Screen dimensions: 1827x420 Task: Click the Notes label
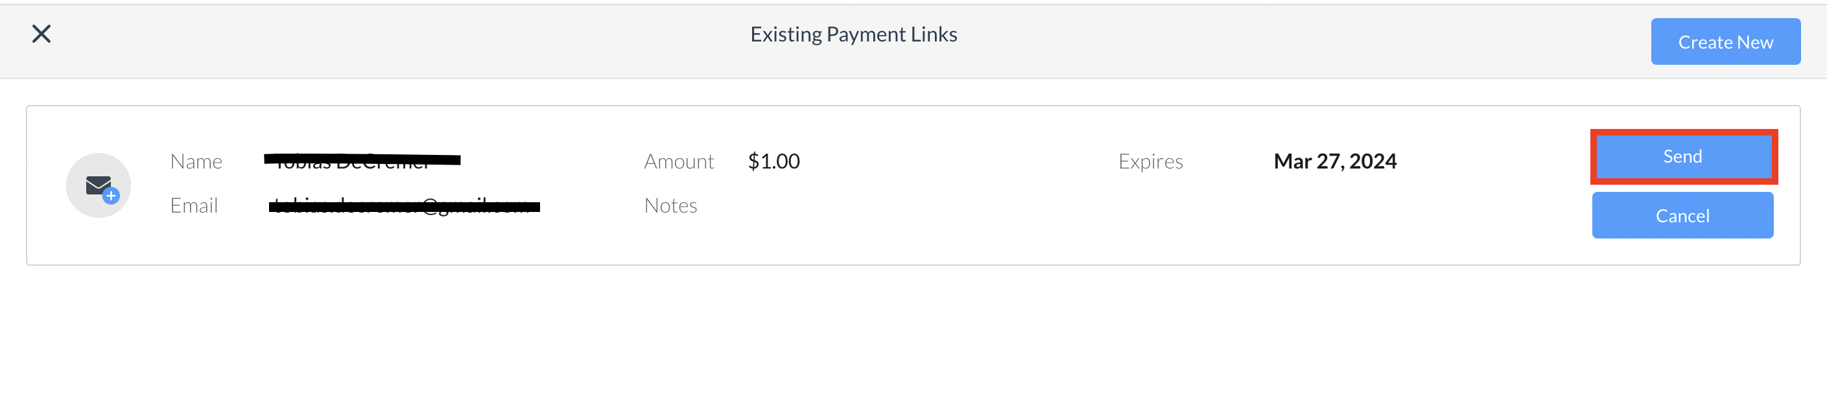click(x=670, y=205)
